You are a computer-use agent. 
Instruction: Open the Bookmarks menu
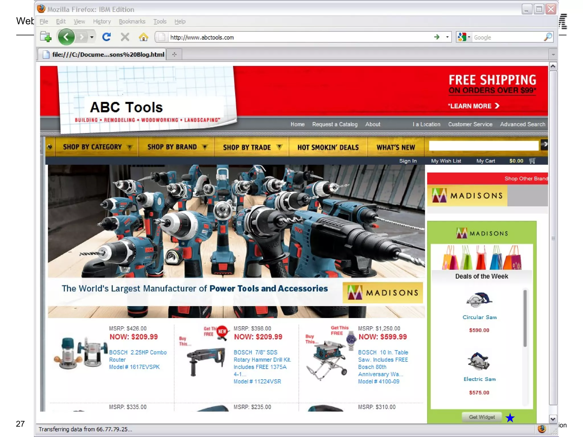point(132,21)
